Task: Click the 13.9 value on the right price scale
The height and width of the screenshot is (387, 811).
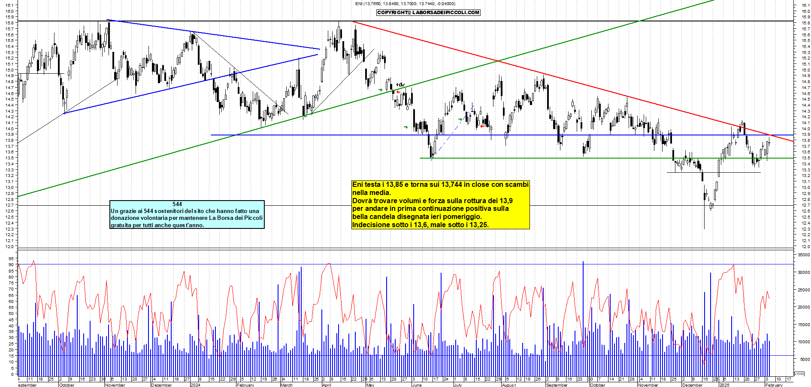Action: tap(805, 135)
